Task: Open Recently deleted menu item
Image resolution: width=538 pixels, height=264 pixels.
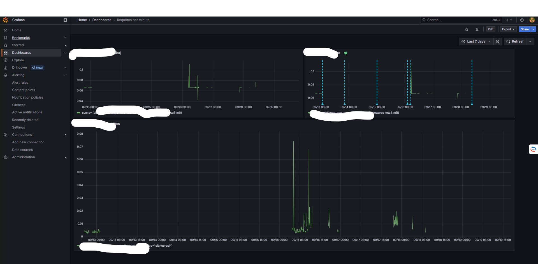Action: [25, 120]
